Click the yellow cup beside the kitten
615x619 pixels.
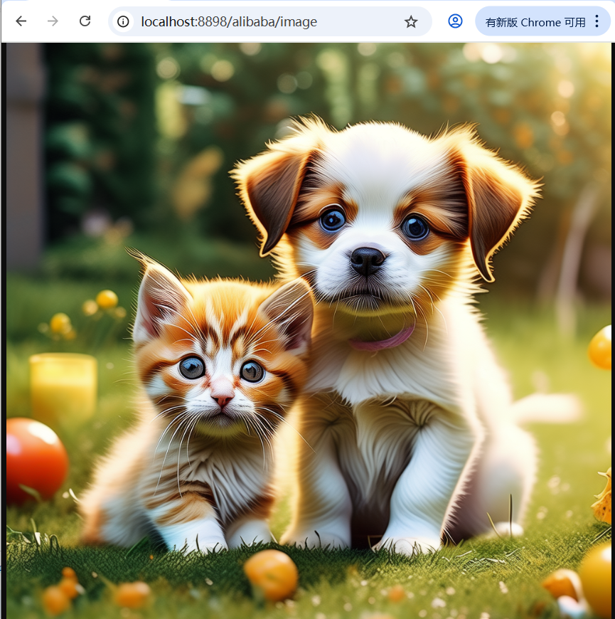coord(60,384)
